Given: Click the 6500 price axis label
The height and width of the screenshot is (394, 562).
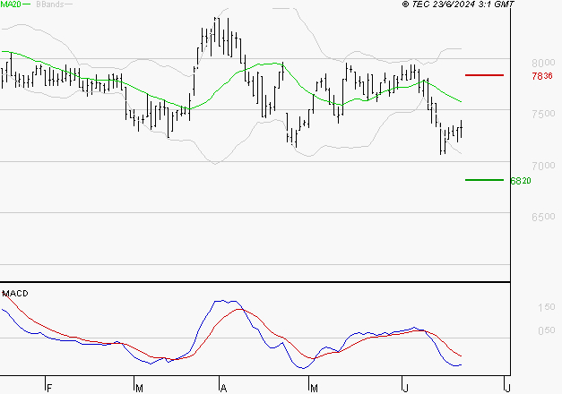Looking at the screenshot, I should pyautogui.click(x=543, y=217).
